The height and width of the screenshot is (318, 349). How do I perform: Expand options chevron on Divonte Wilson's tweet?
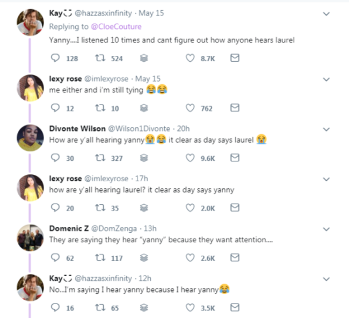click(325, 129)
